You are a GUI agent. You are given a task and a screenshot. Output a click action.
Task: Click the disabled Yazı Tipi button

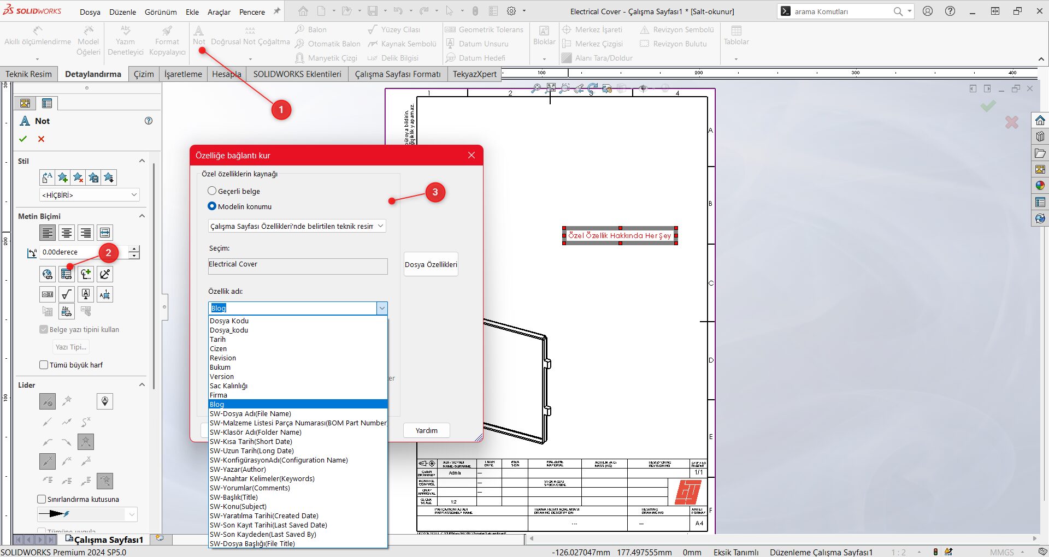(x=71, y=347)
